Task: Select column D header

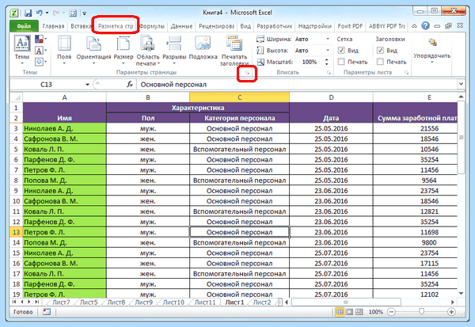Action: pyautogui.click(x=331, y=97)
